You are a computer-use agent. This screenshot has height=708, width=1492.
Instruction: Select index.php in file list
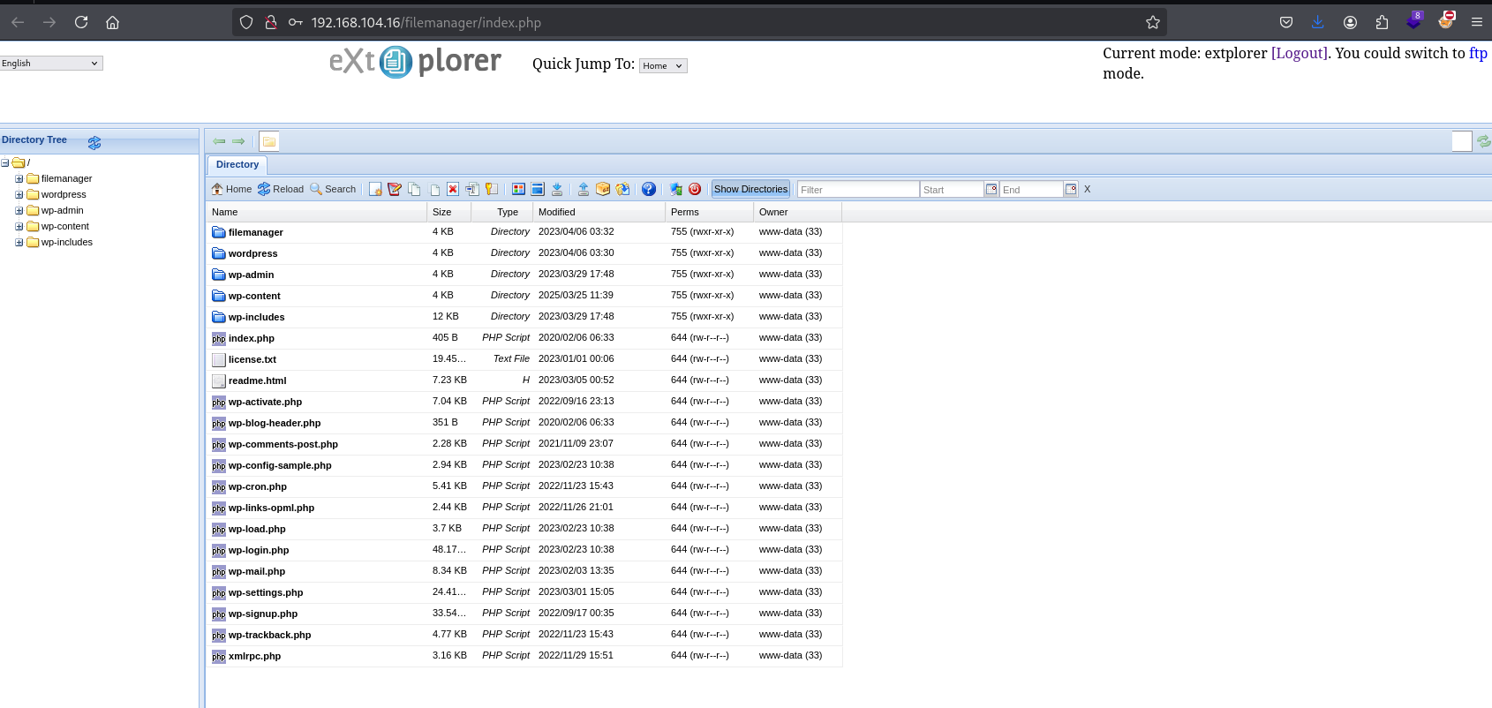tap(252, 338)
